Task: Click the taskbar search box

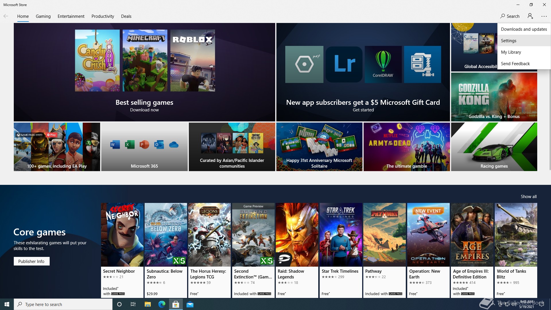Action: click(63, 304)
